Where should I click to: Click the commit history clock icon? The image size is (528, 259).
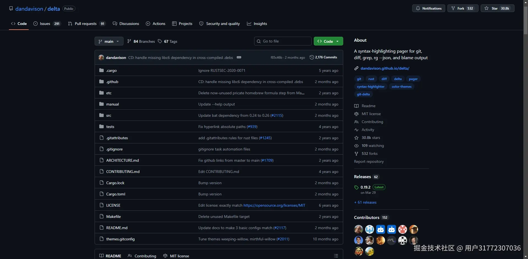312,57
